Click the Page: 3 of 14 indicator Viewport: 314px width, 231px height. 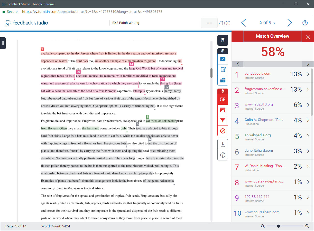(x=16, y=226)
